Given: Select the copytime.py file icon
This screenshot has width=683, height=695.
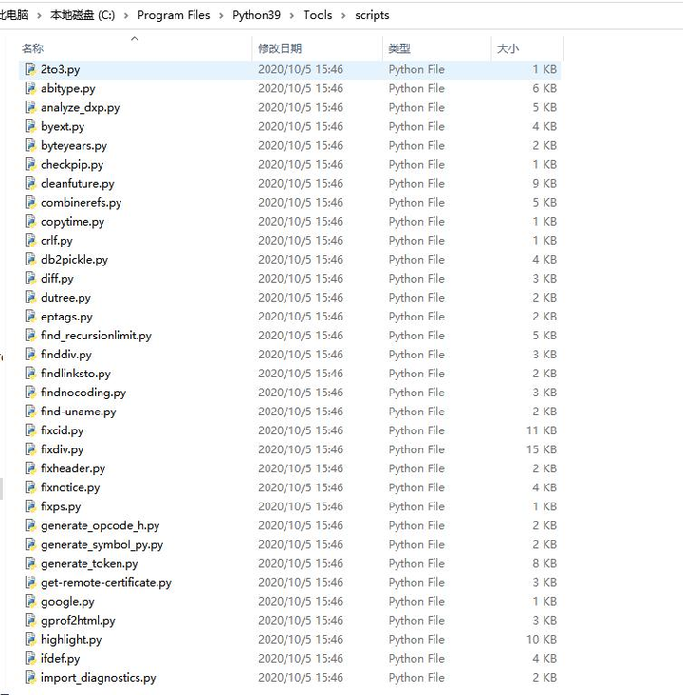Looking at the screenshot, I should (x=30, y=222).
